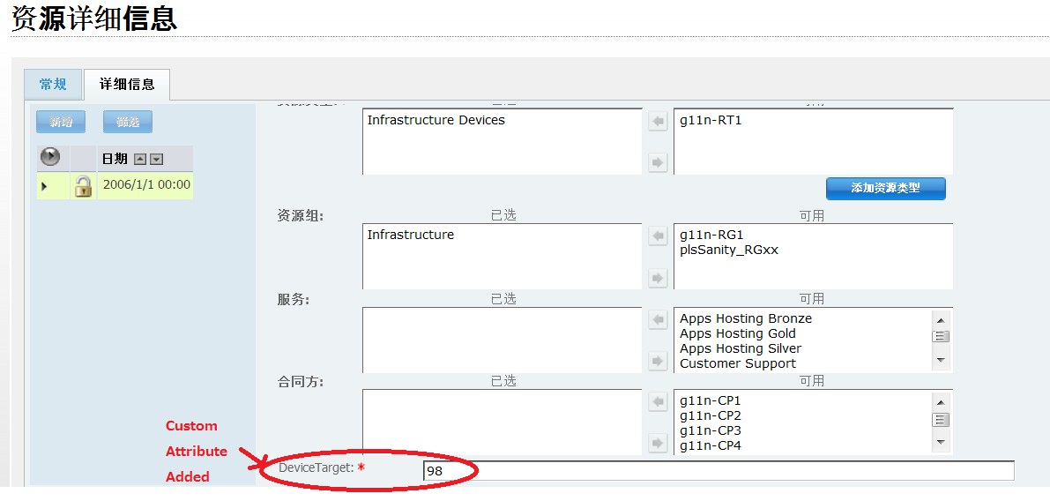Select the 详细信息 tab

coord(127,84)
